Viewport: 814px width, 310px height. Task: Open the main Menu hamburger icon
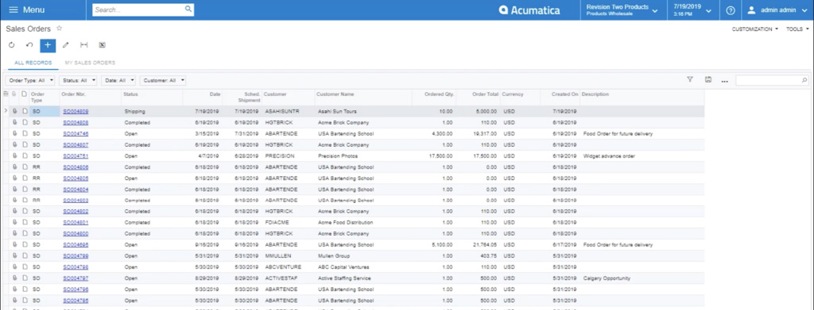pyautogui.click(x=14, y=10)
